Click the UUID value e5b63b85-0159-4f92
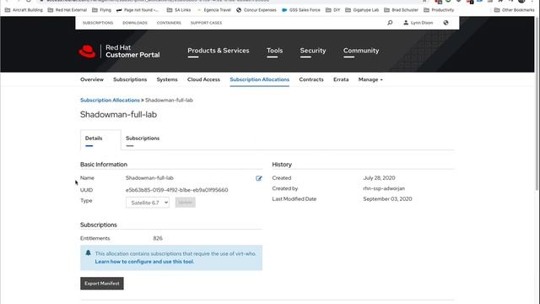Viewport: 540px width, 304px height. [x=176, y=190]
